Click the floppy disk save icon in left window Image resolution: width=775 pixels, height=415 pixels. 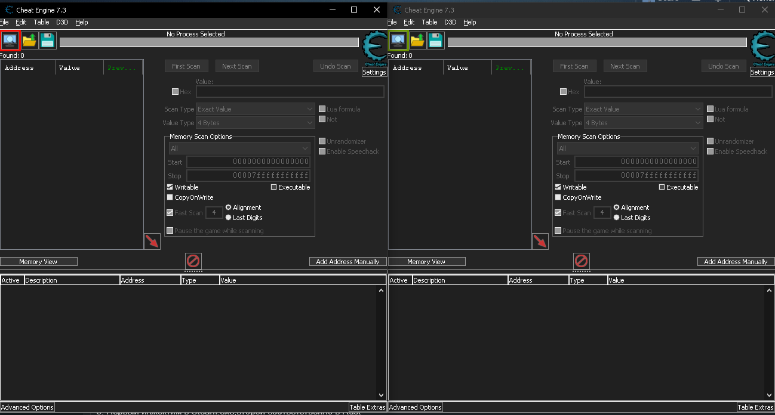point(48,41)
